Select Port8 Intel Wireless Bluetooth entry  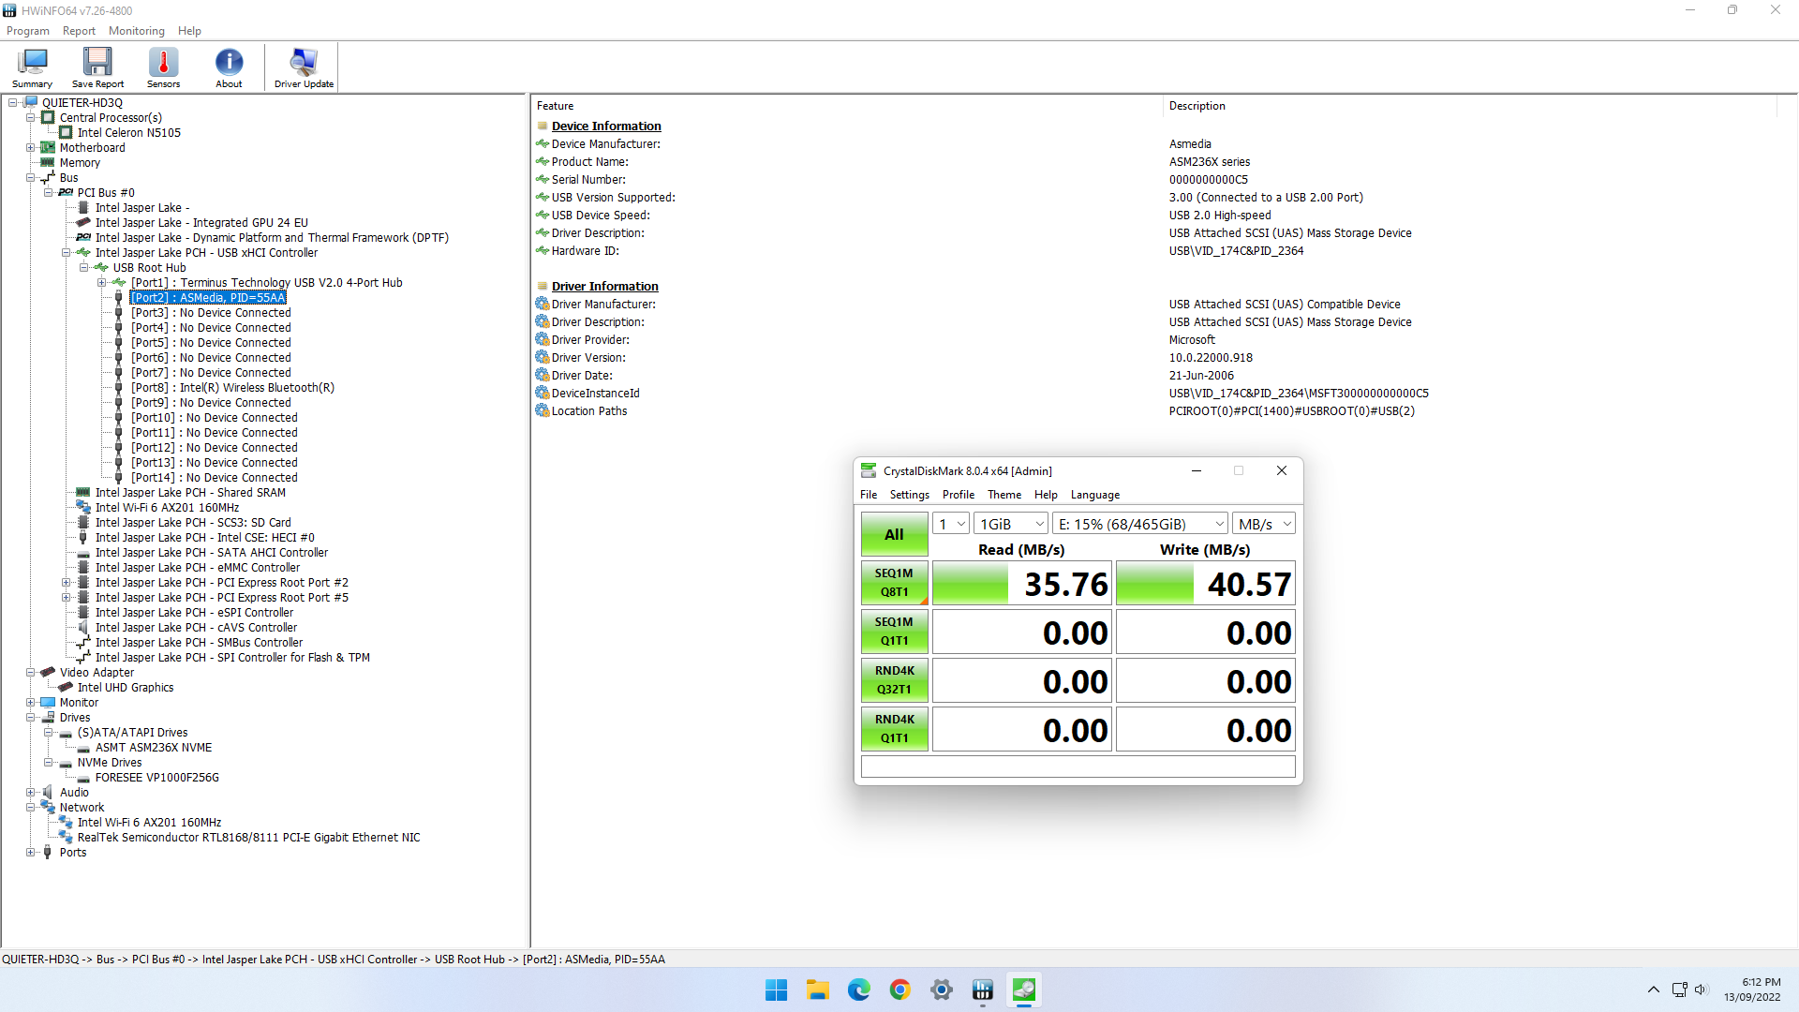232,388
